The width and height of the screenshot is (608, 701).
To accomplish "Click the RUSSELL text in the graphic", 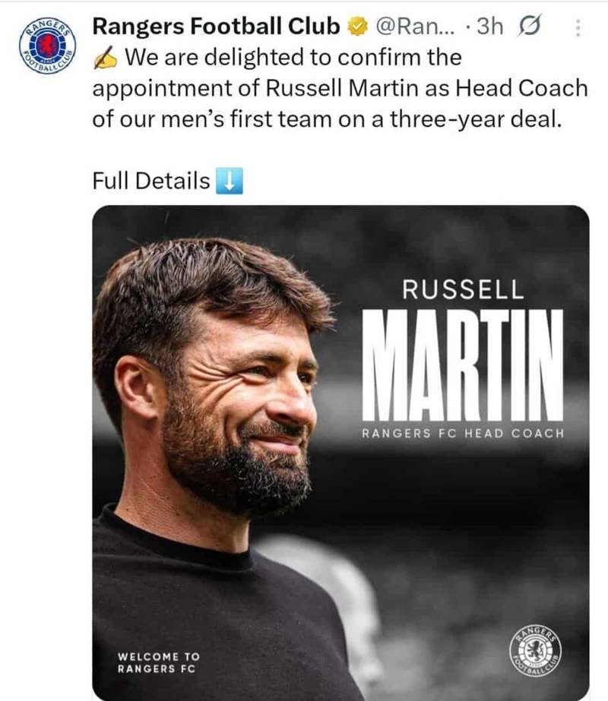I will [x=463, y=289].
